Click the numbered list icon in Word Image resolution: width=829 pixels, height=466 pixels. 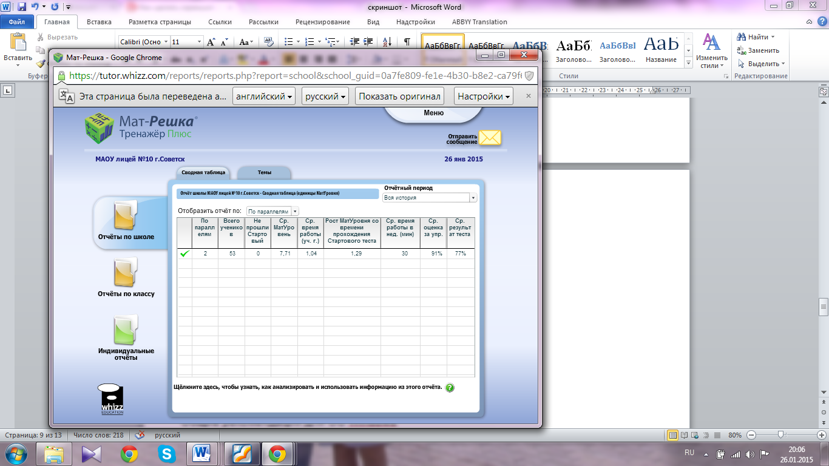tap(310, 42)
